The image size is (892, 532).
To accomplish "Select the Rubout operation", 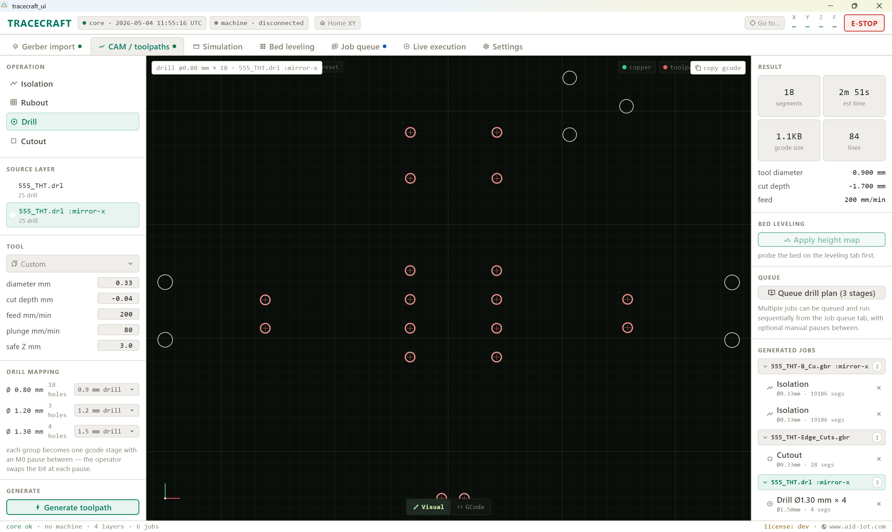I will coord(72,102).
